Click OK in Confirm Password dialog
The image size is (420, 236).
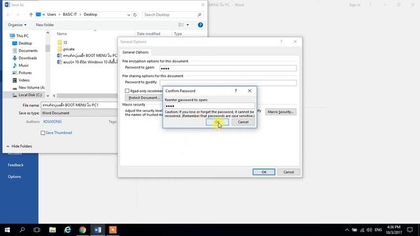217,122
